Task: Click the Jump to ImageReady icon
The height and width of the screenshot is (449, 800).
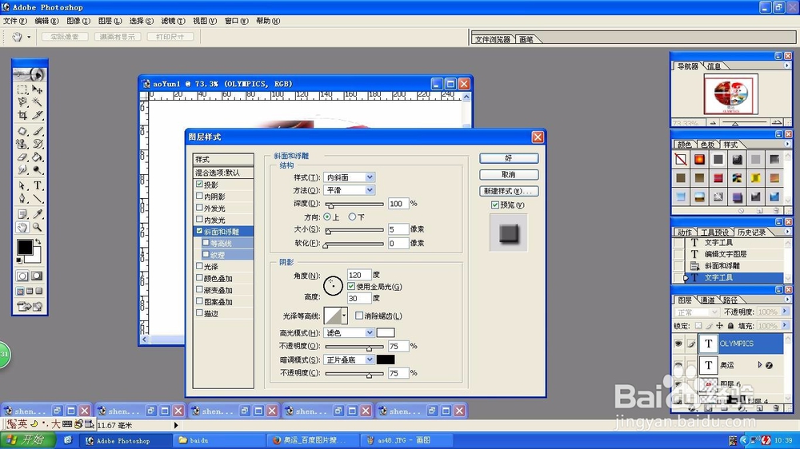Action: point(30,306)
